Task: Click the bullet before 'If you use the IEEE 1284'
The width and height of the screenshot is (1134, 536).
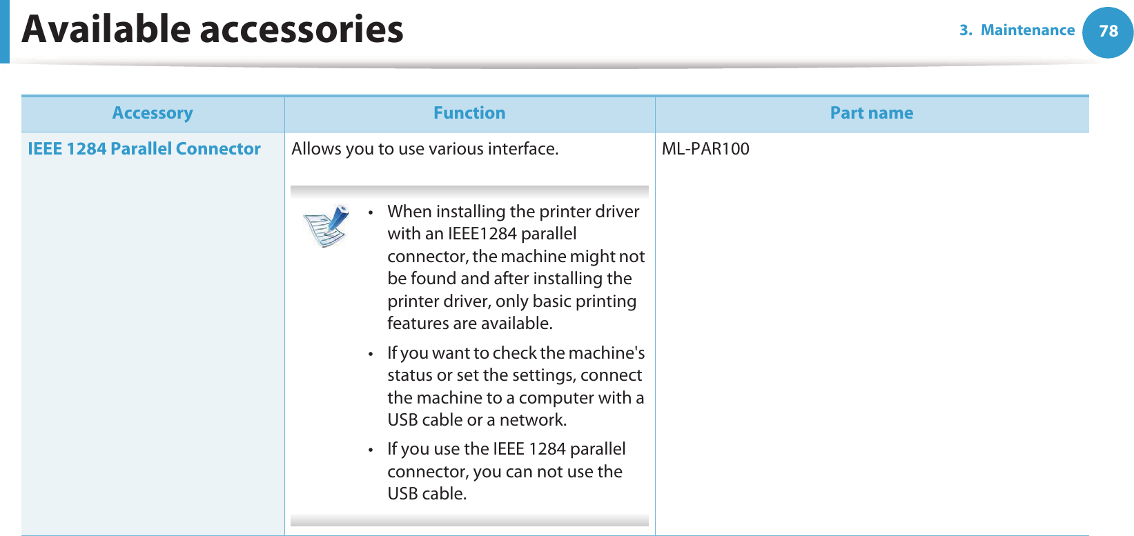Action: 371,450
